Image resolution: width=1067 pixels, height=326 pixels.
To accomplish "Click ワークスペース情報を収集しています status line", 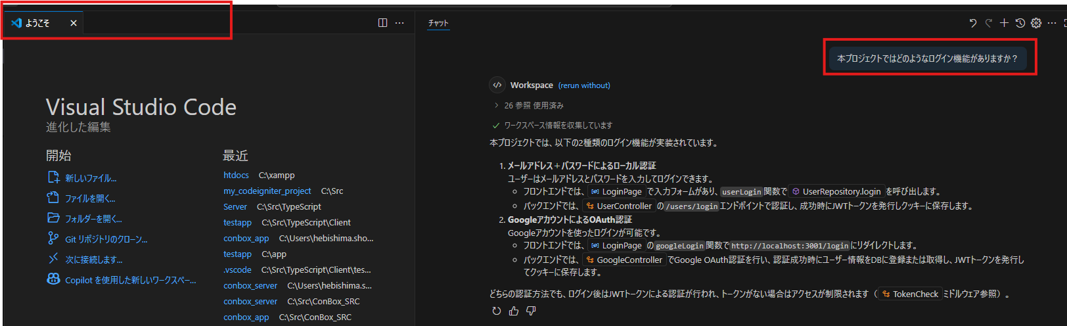I will click(553, 125).
